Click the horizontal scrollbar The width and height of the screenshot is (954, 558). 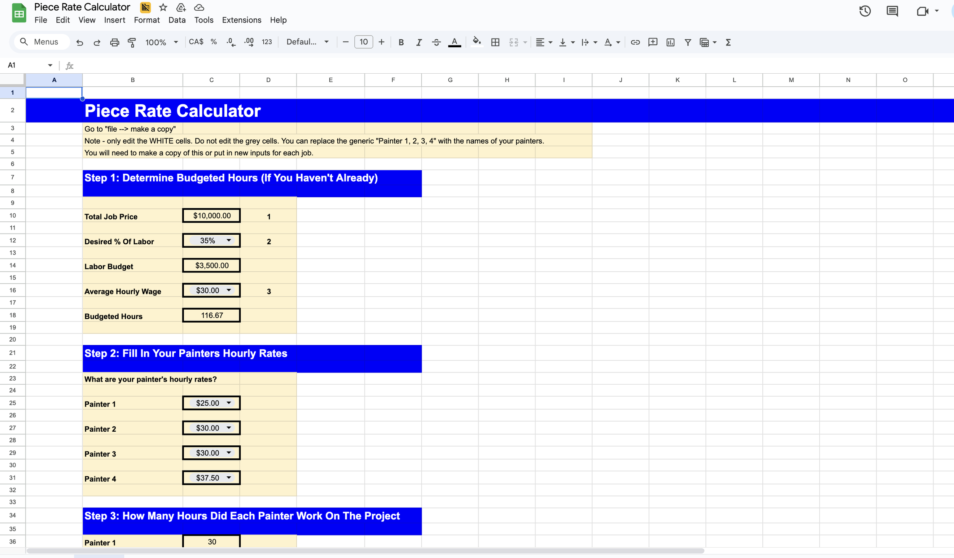365,551
